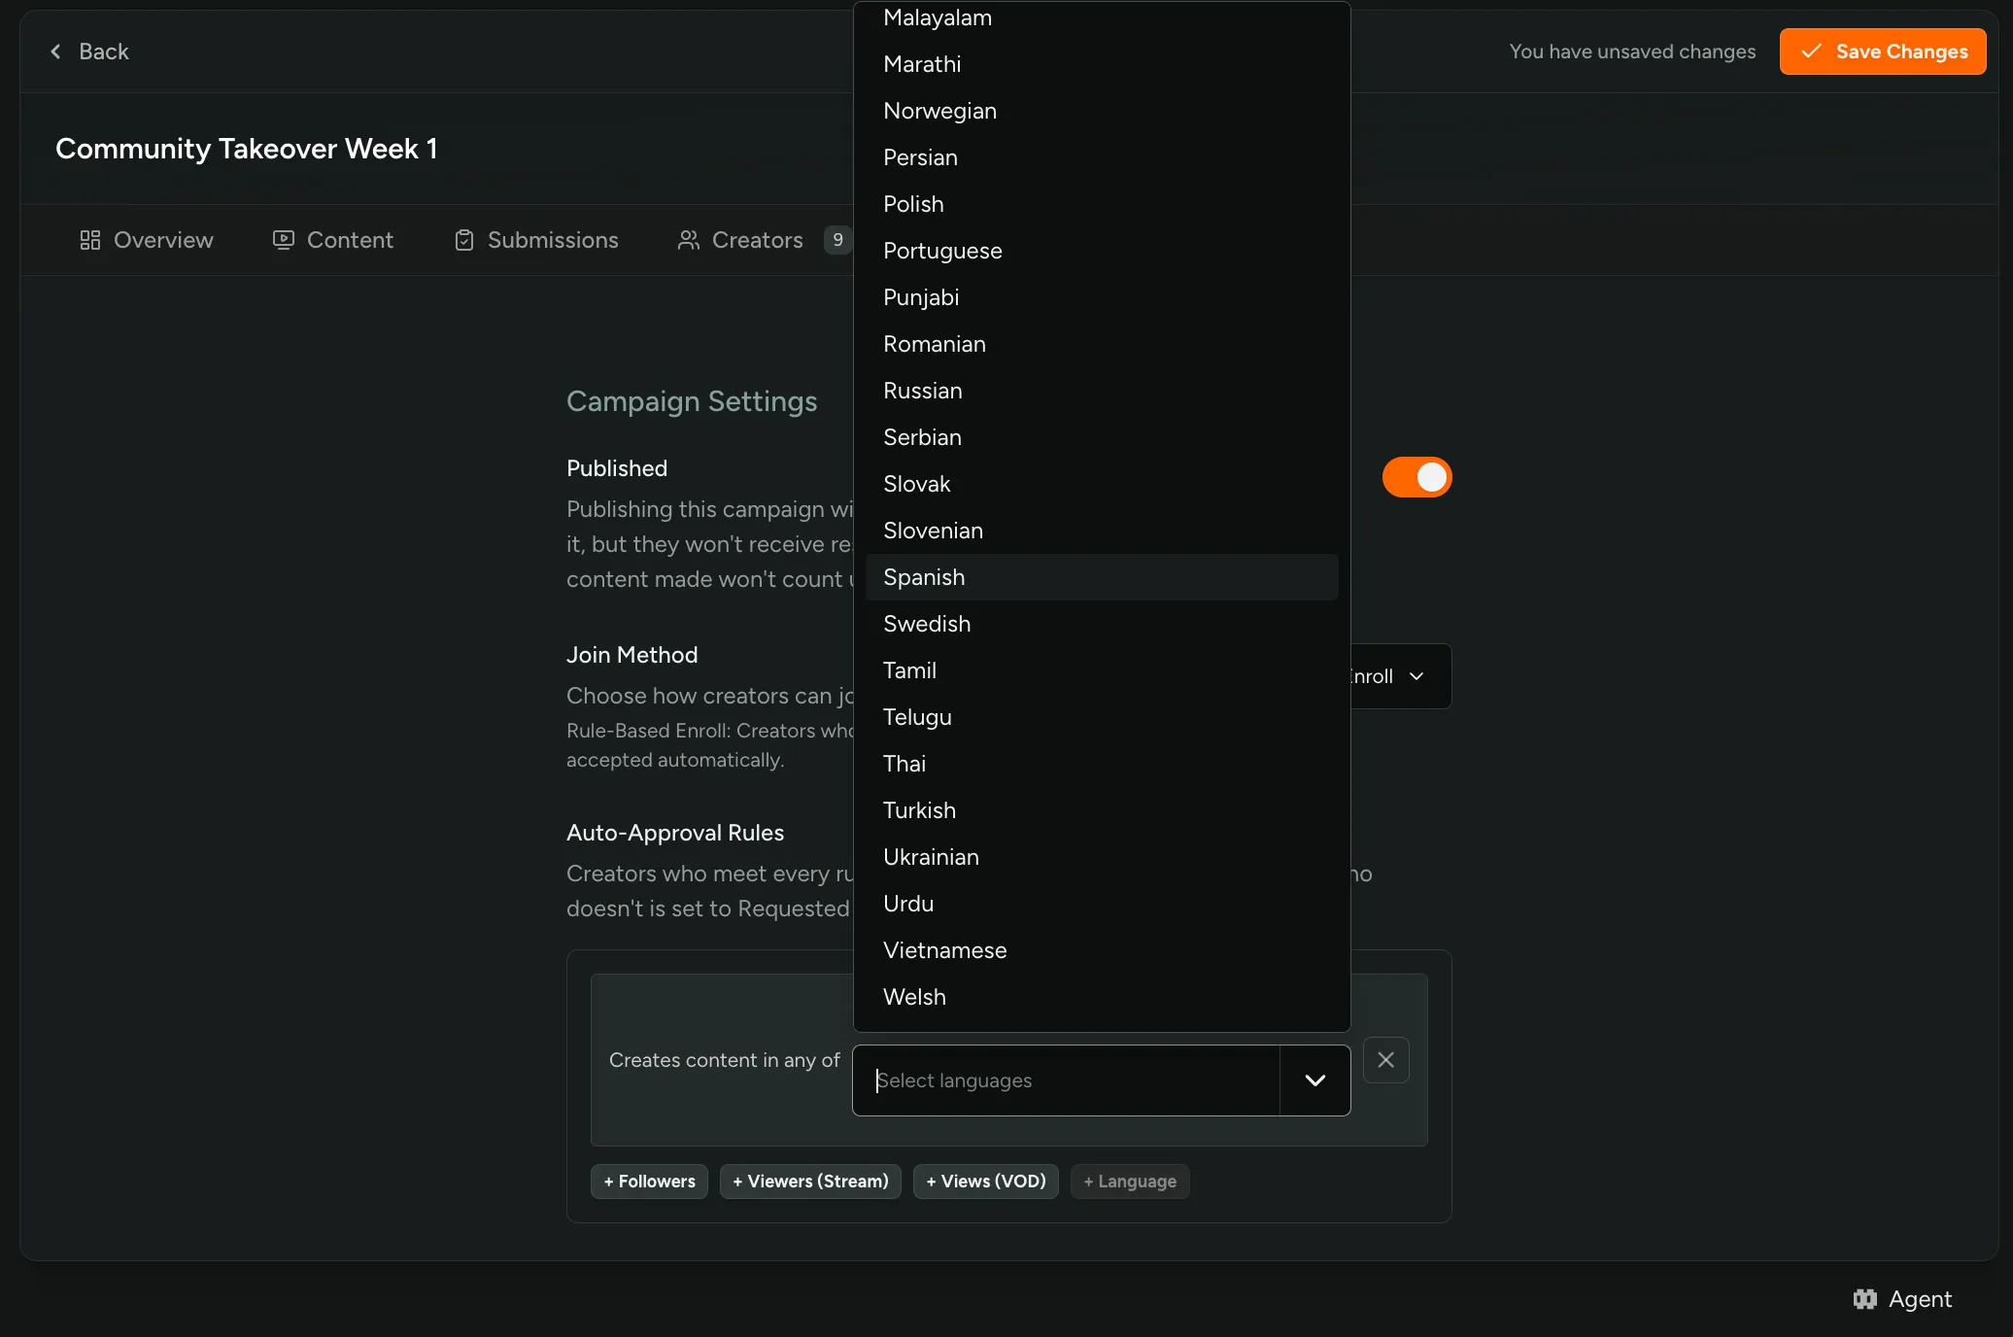Image resolution: width=2013 pixels, height=1337 pixels.
Task: Select Spanish from the language list
Action: pyautogui.click(x=1102, y=577)
